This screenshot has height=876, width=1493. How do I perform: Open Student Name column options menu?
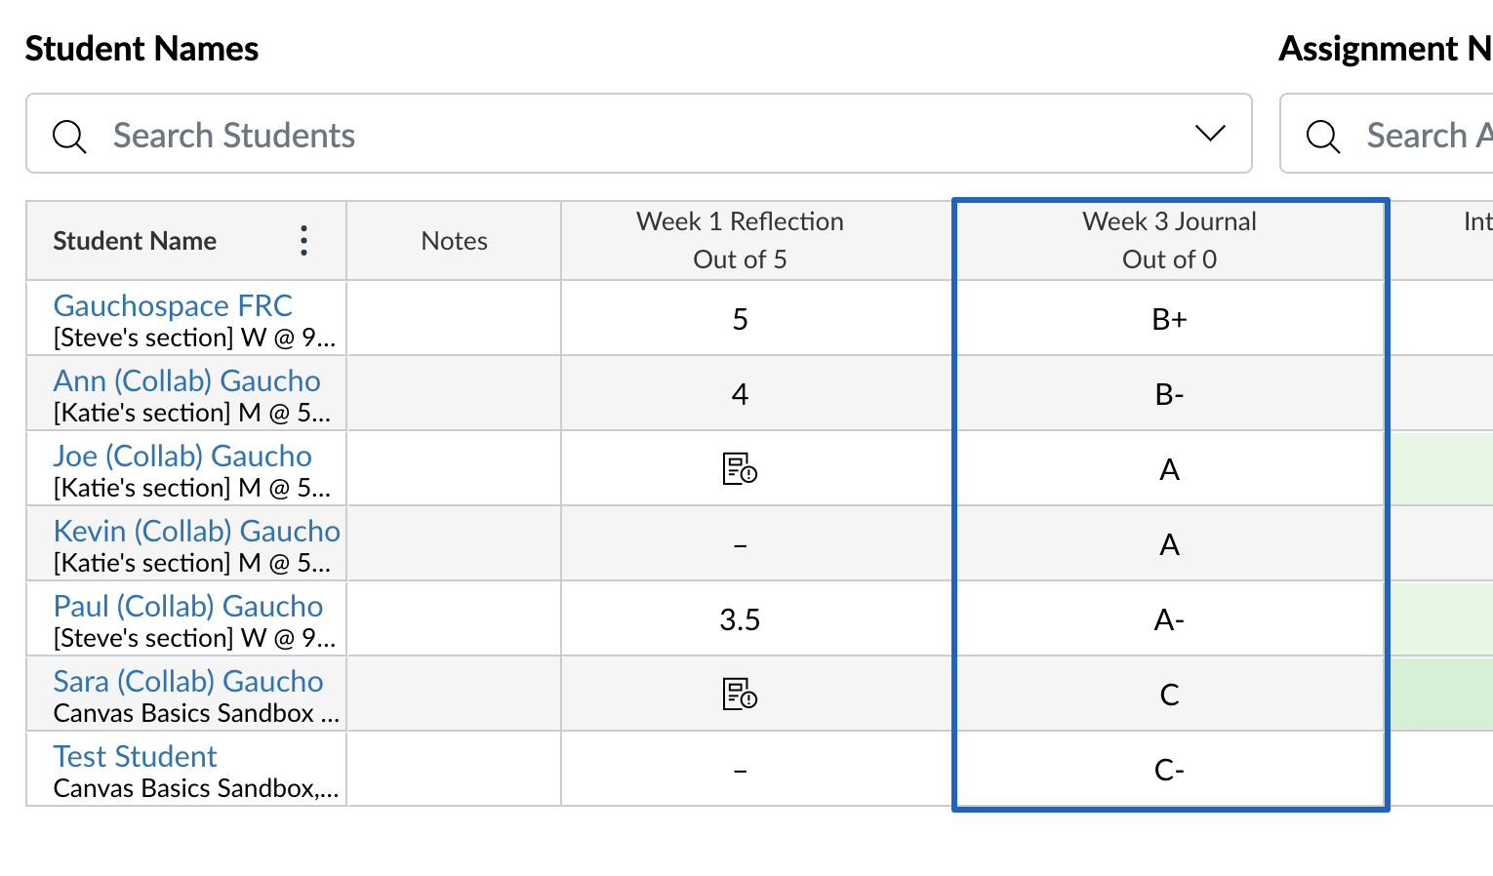[x=304, y=240]
